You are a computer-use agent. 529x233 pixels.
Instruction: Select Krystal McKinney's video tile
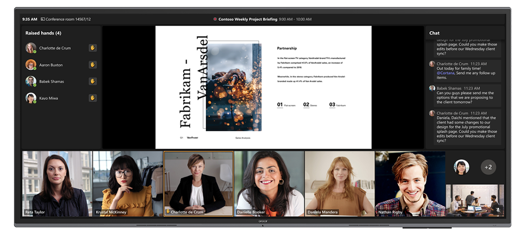[128, 183]
